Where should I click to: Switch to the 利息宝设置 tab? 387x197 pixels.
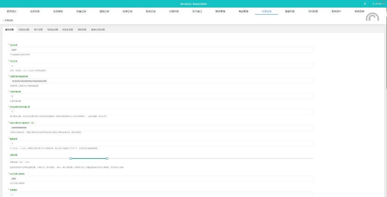(x=23, y=29)
